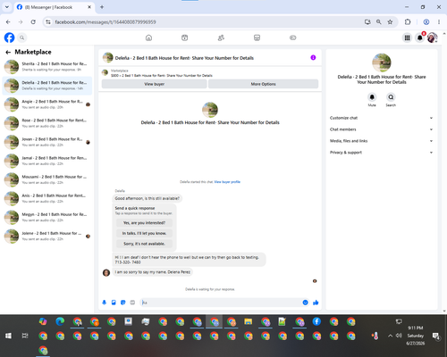The height and width of the screenshot is (357, 447).
Task: Open the Megyn conversation
Action: [x=47, y=217]
